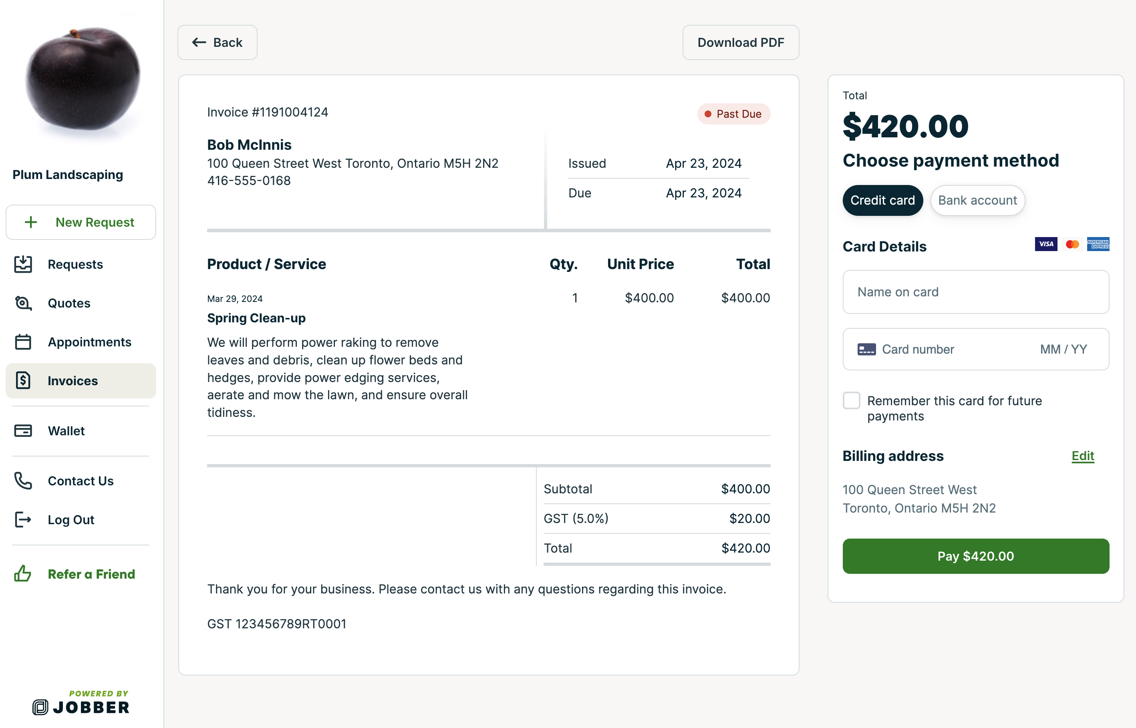Screen dimensions: 1136x728
Task: Select Credit card payment method
Action: pyautogui.click(x=882, y=201)
